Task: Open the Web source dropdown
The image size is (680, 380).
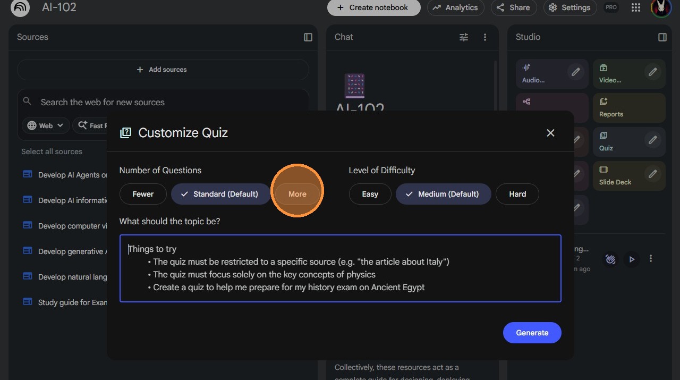Action: tap(46, 125)
